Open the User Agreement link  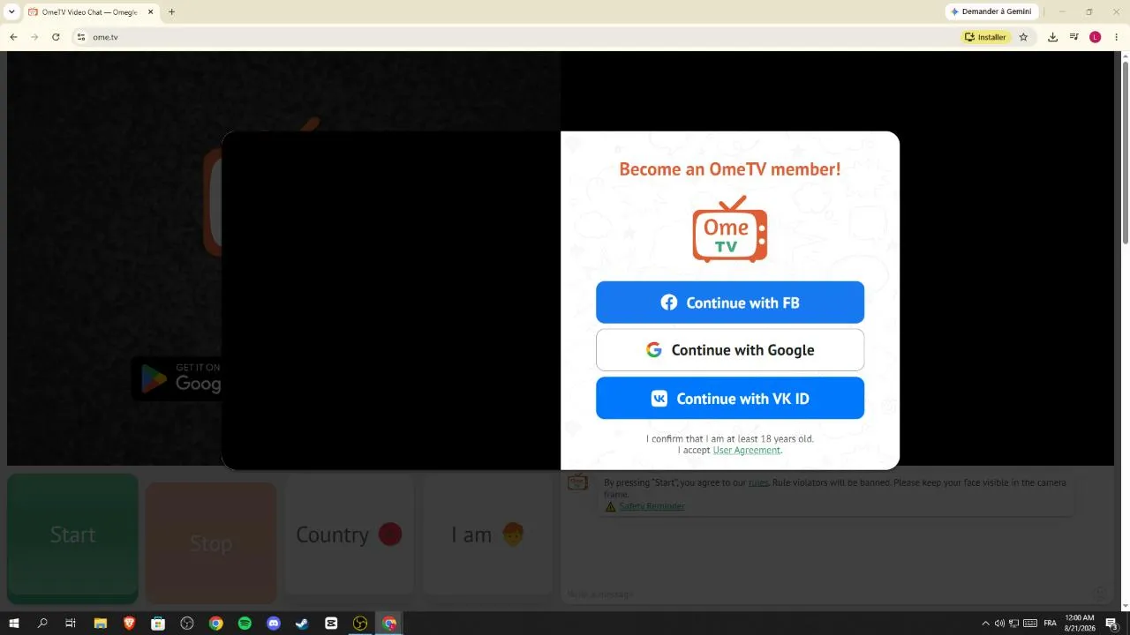coord(747,450)
